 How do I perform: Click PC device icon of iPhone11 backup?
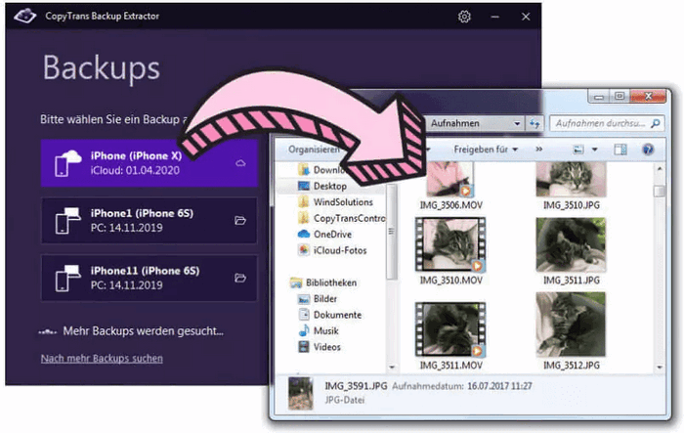[67, 278]
